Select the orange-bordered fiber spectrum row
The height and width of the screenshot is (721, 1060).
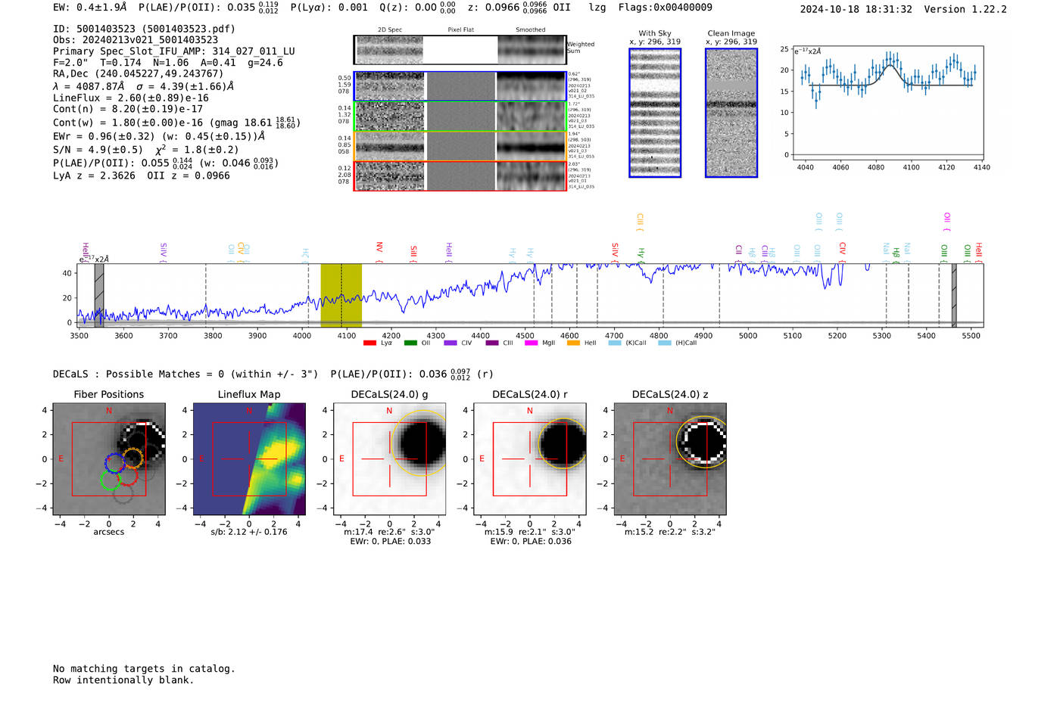(x=460, y=146)
